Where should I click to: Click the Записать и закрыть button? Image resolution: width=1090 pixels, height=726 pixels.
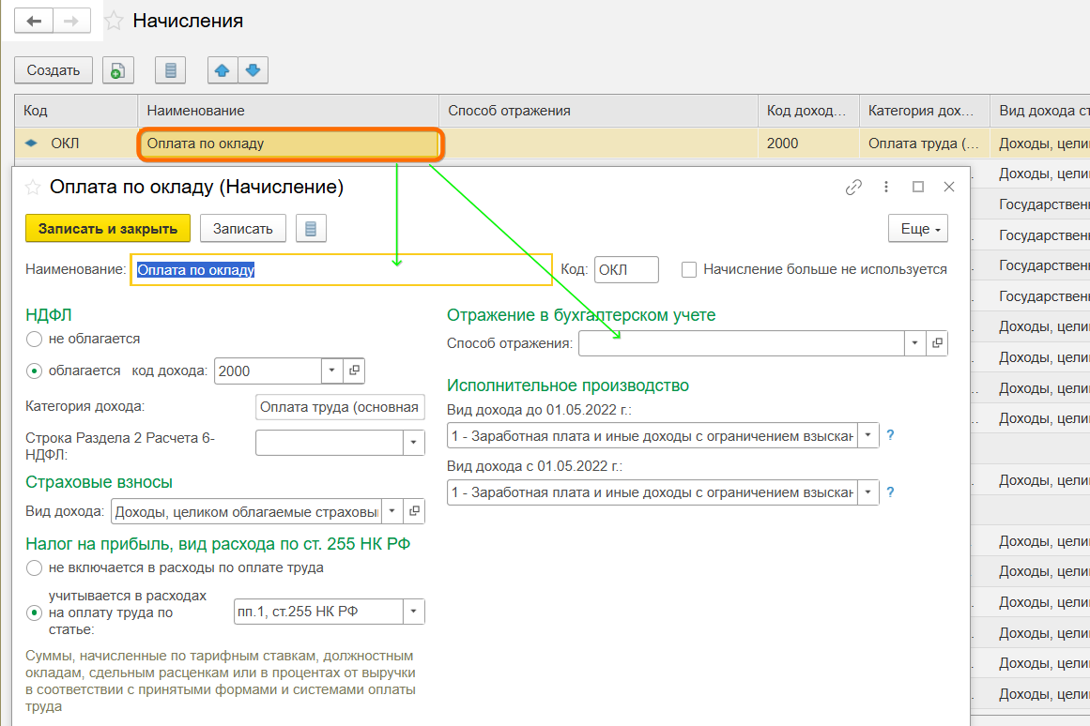(108, 229)
